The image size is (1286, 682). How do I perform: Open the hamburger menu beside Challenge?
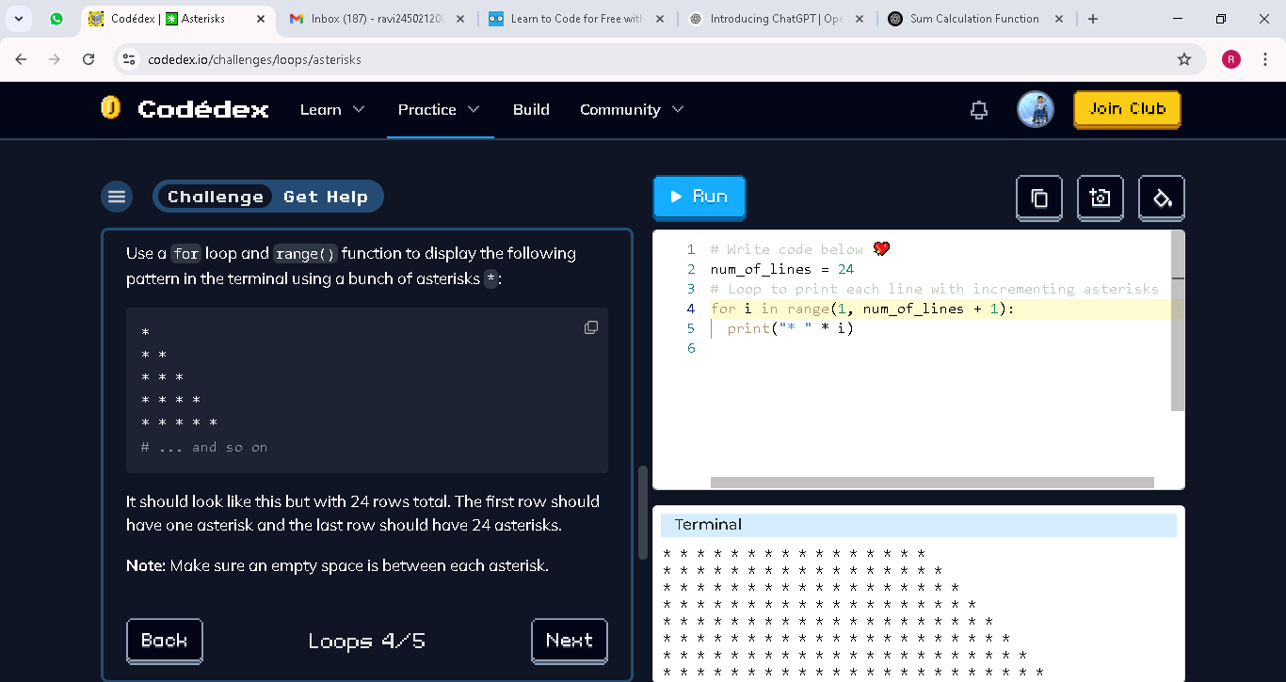pos(117,197)
